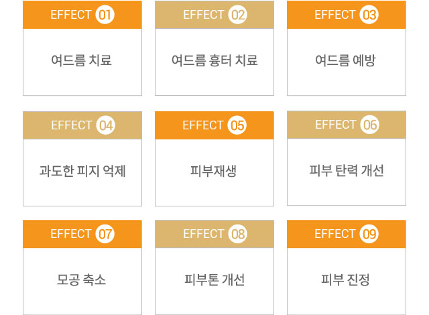Click the 01 number badge

105,15
